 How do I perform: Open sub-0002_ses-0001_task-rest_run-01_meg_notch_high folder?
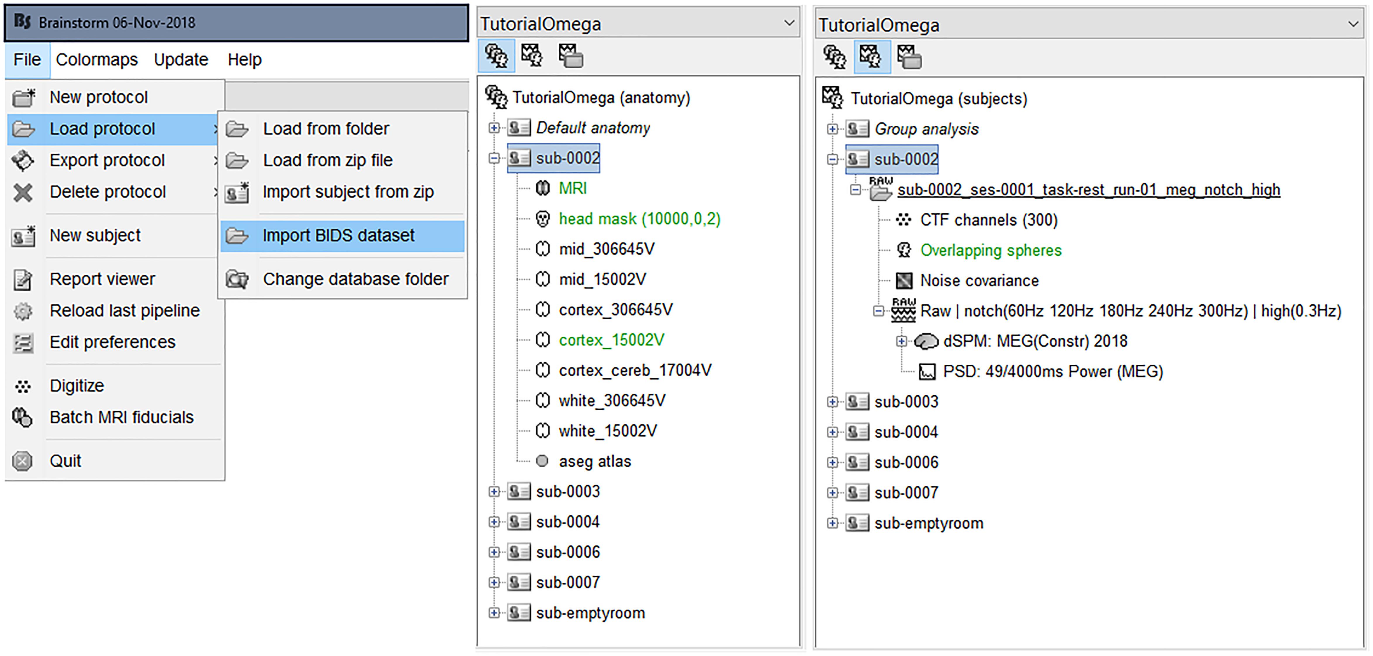click(1089, 190)
